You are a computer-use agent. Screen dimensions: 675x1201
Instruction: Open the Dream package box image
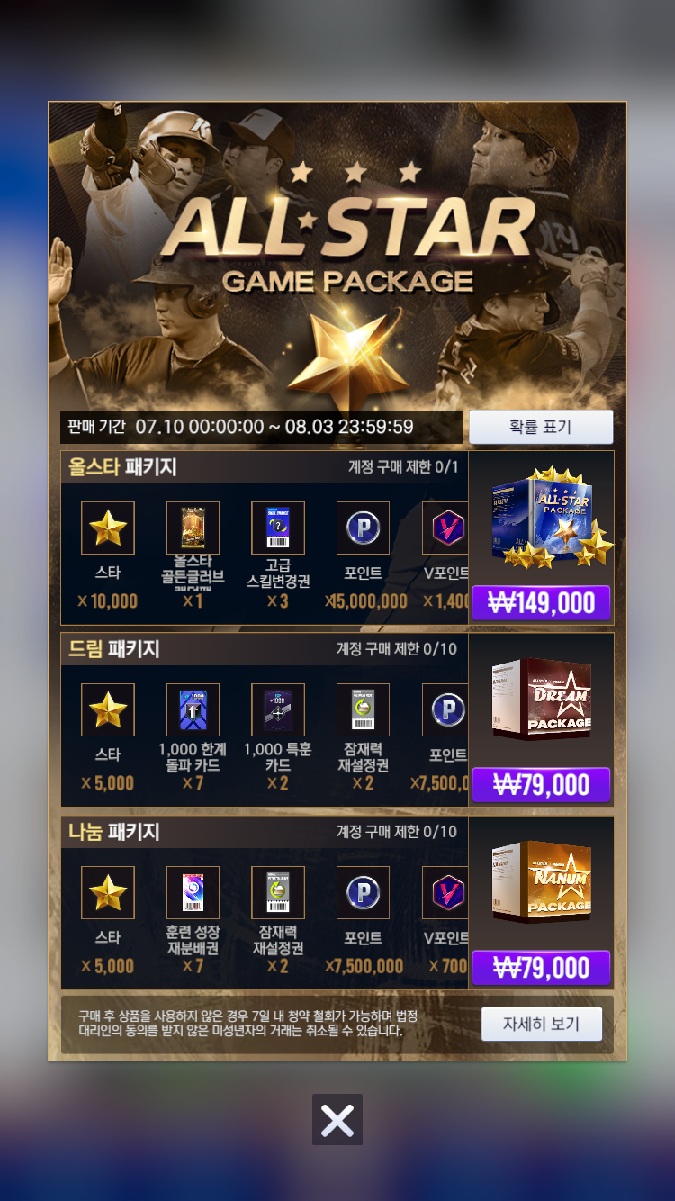[542, 699]
